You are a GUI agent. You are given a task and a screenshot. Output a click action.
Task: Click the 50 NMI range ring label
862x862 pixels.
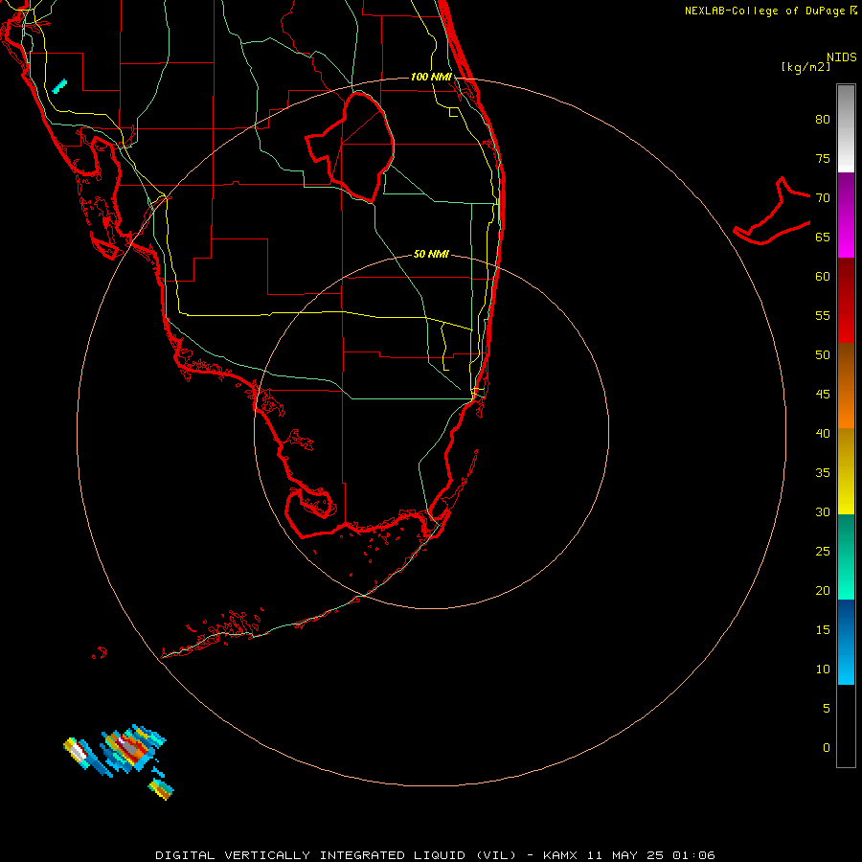pos(431,254)
